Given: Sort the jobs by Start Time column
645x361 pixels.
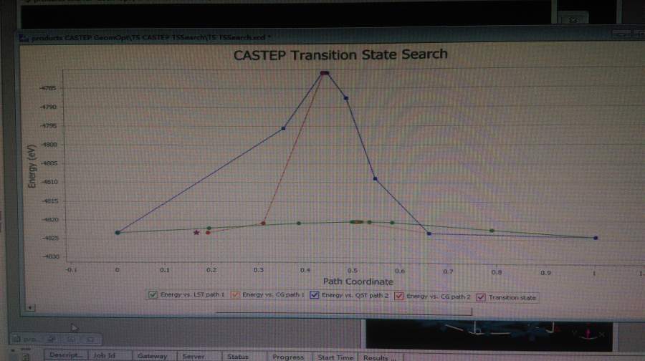Looking at the screenshot, I should tap(335, 357).
